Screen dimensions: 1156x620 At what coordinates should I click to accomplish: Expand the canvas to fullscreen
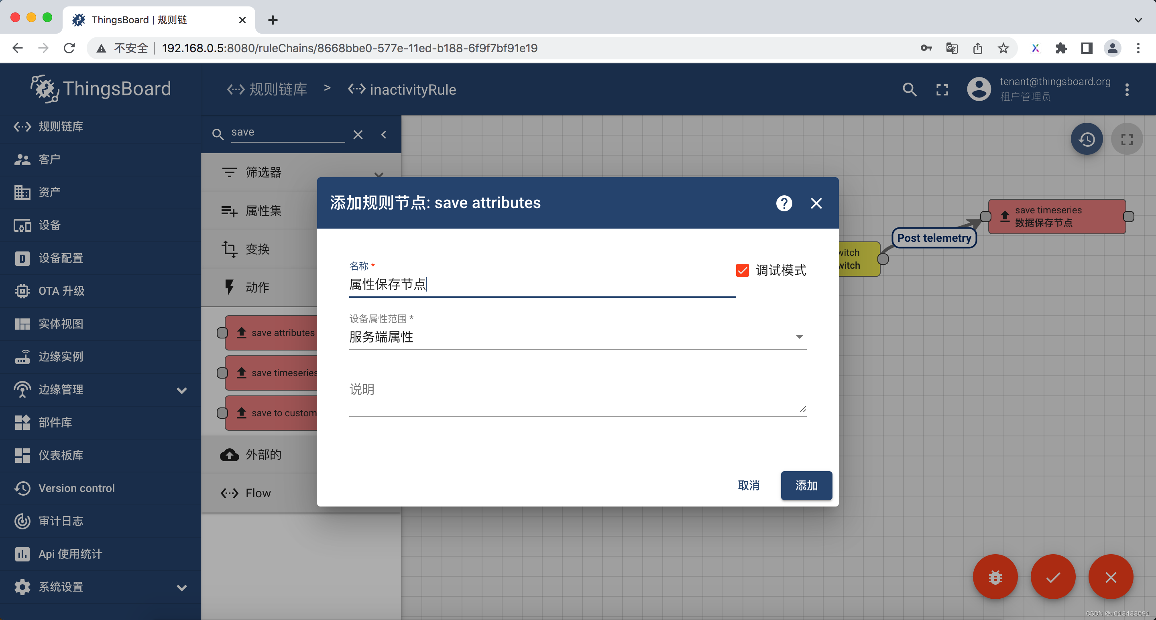point(1126,139)
